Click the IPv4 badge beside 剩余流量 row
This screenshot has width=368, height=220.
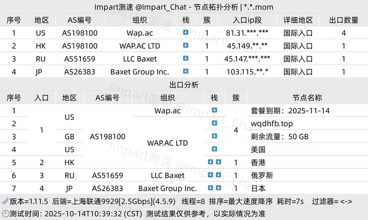tap(214, 136)
